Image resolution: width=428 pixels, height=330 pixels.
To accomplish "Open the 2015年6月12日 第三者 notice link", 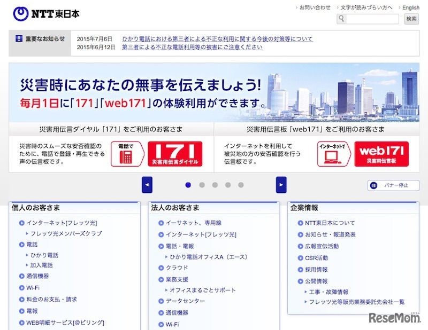I will 192,47.
